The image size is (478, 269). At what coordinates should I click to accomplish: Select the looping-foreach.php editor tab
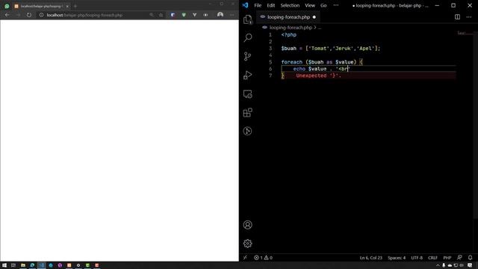click(288, 17)
